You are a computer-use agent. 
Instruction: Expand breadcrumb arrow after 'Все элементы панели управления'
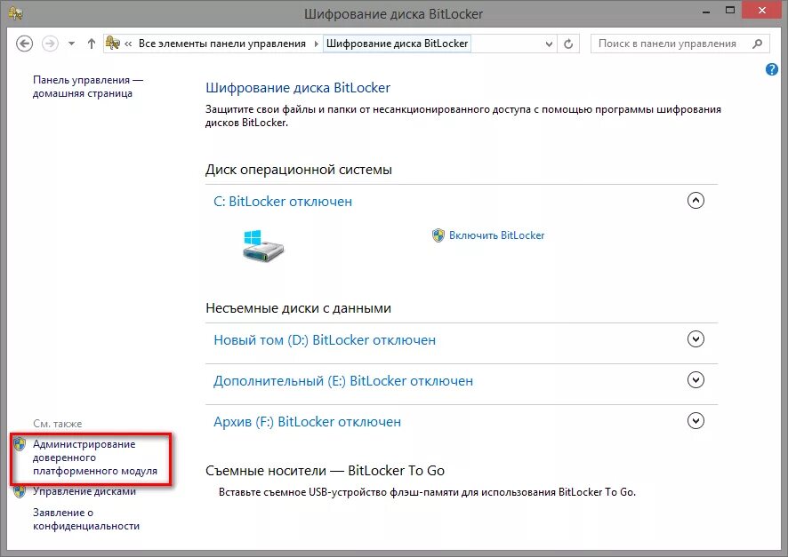[x=316, y=44]
